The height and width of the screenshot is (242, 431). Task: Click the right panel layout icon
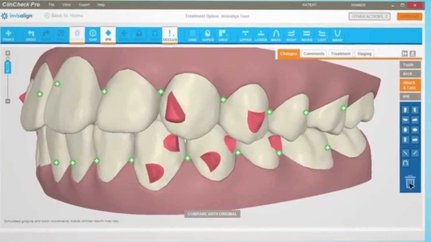(x=413, y=54)
